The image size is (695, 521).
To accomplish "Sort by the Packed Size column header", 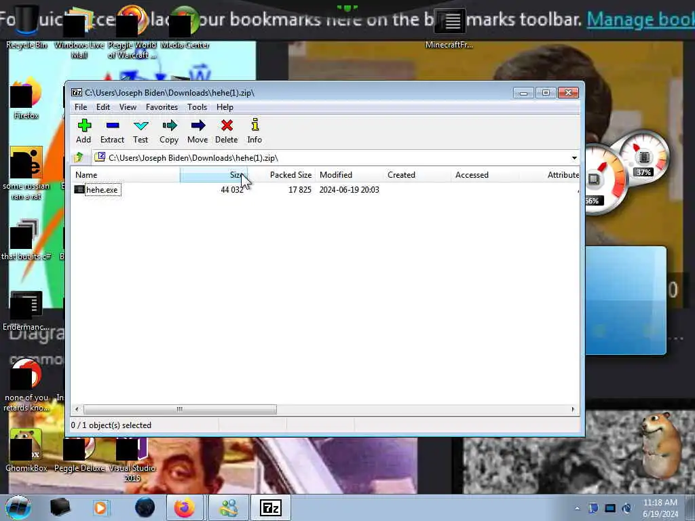I will point(282,175).
